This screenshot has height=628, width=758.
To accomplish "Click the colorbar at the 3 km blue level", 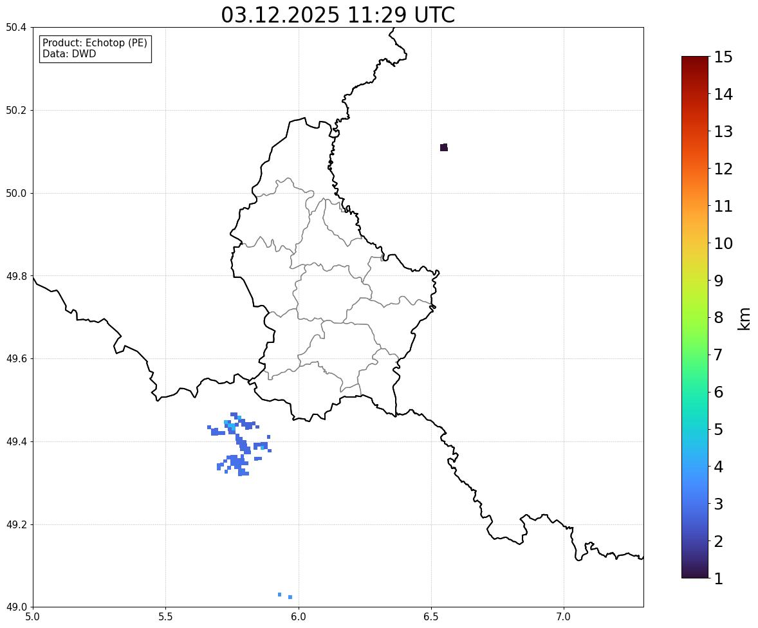I will (x=695, y=504).
